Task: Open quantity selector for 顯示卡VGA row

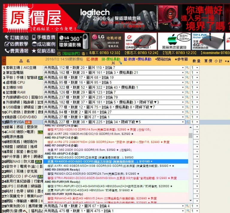Action: point(195,122)
